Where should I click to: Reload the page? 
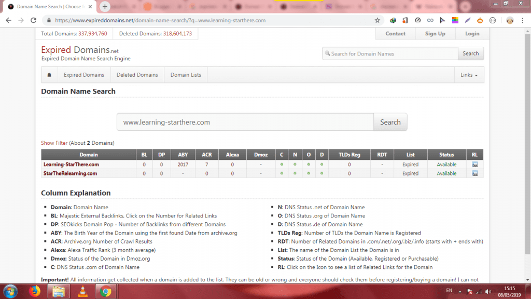pos(33,20)
